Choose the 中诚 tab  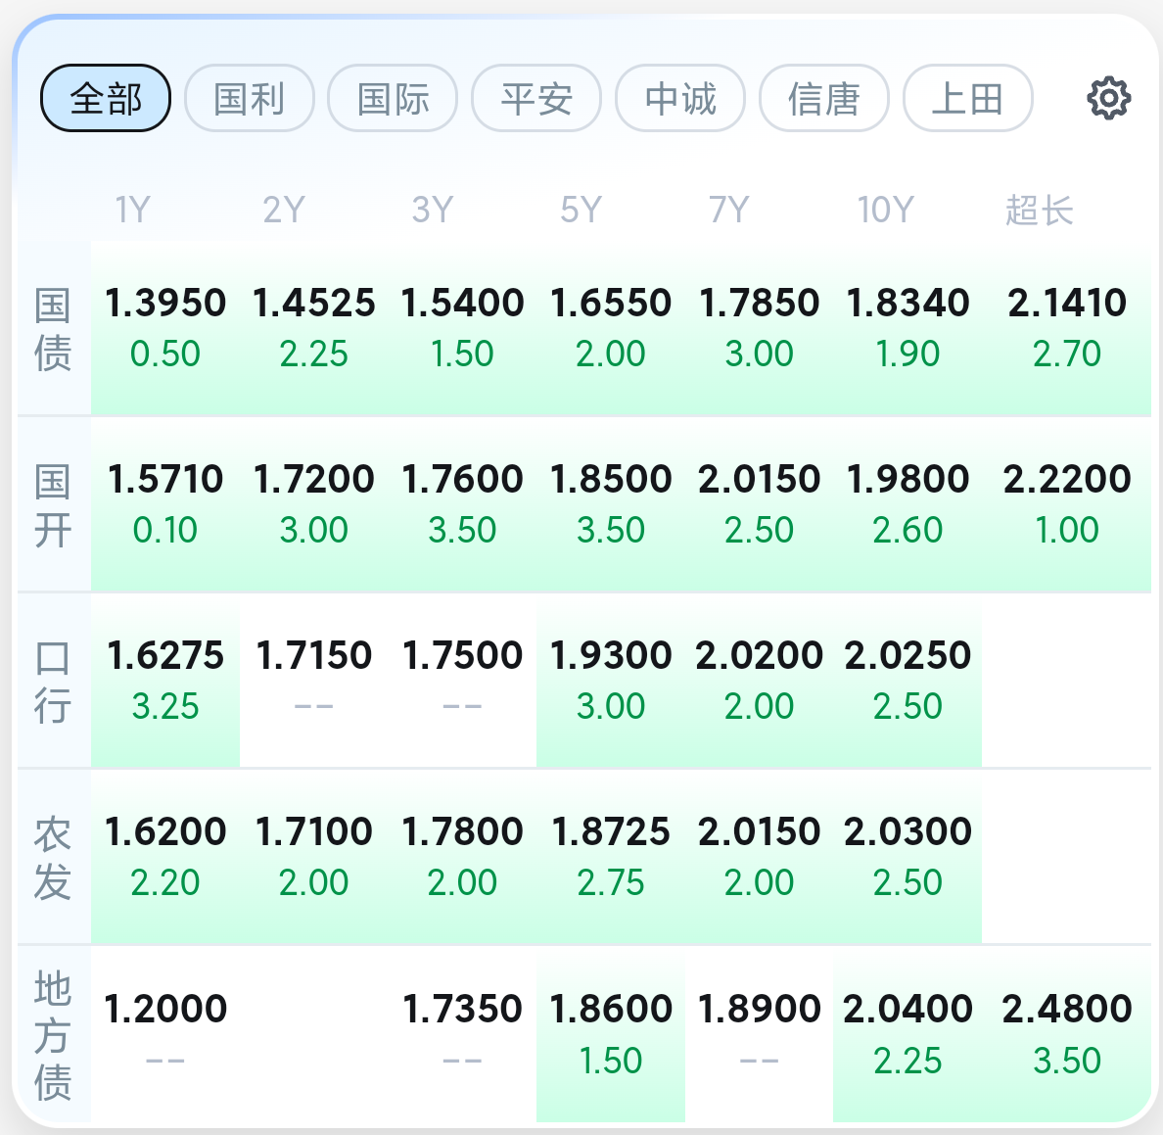coord(680,98)
